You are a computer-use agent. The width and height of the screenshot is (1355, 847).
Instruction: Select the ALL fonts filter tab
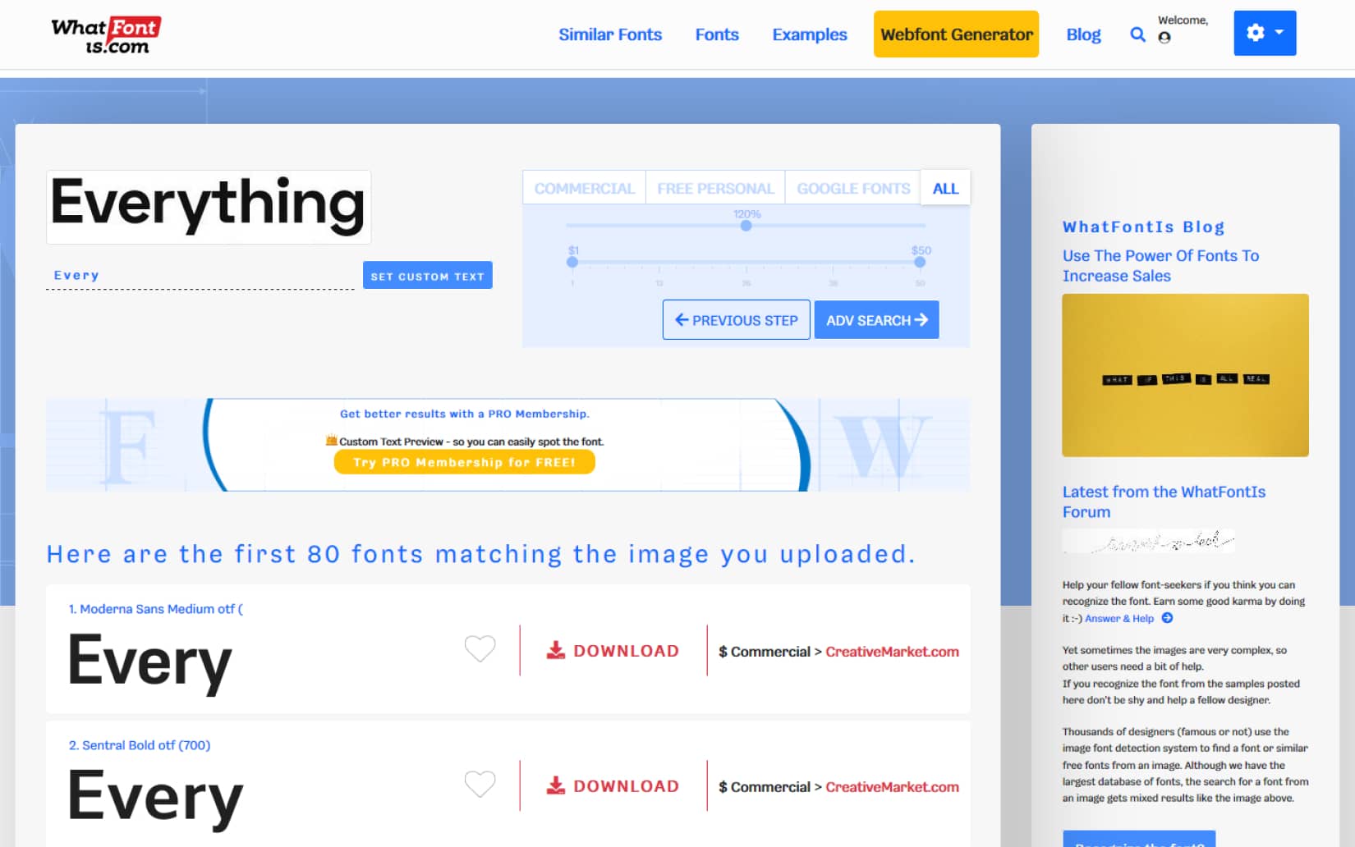click(945, 187)
